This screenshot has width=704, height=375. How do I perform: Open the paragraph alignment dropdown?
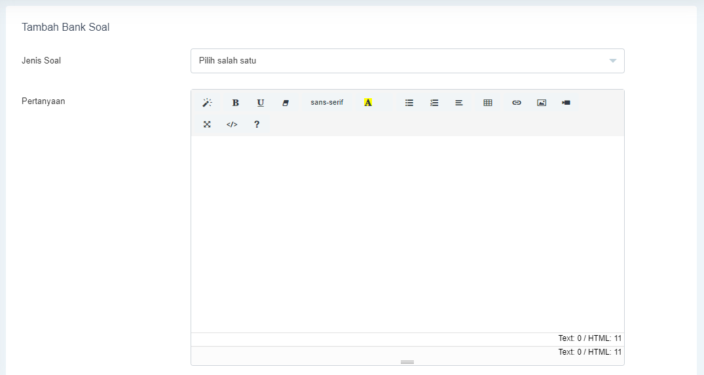click(x=459, y=103)
